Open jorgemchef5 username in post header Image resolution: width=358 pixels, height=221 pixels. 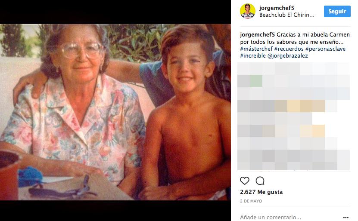[x=277, y=8]
